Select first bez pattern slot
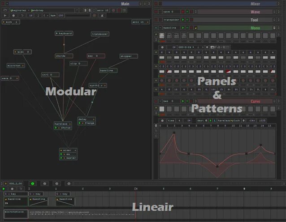Viewport: 286px width, 222px height. pyautogui.click(x=162, y=109)
